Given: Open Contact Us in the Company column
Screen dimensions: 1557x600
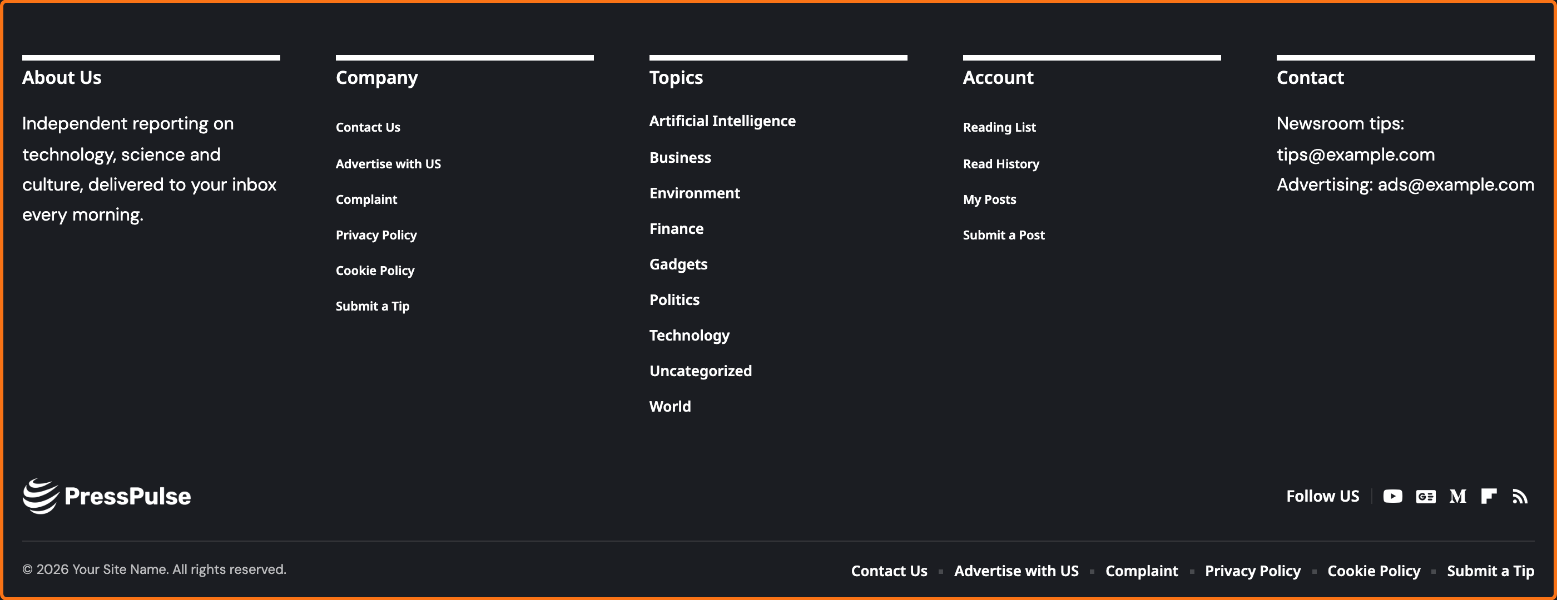Looking at the screenshot, I should (368, 127).
